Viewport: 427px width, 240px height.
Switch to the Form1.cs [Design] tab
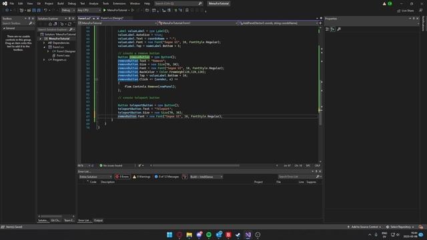pos(112,18)
